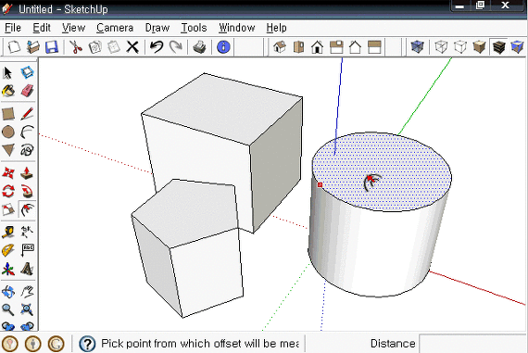Undo the last action
The height and width of the screenshot is (353, 528).
pos(157,47)
